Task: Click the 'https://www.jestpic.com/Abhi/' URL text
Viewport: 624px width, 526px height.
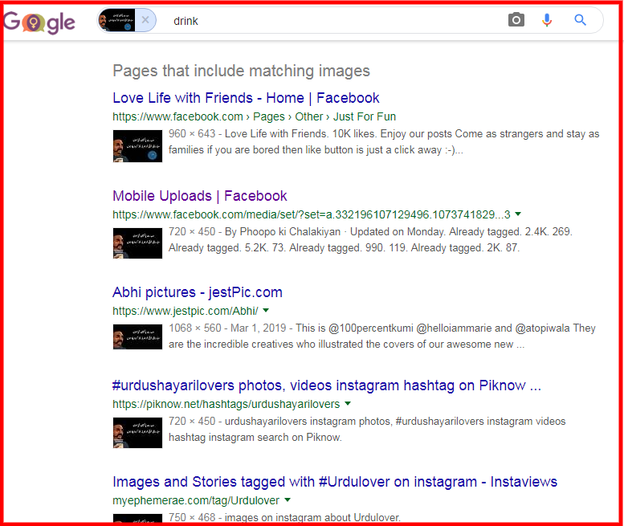Action: click(185, 311)
